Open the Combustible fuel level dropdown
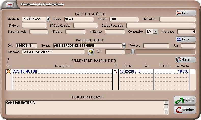201x120 pixels. (x=156, y=32)
